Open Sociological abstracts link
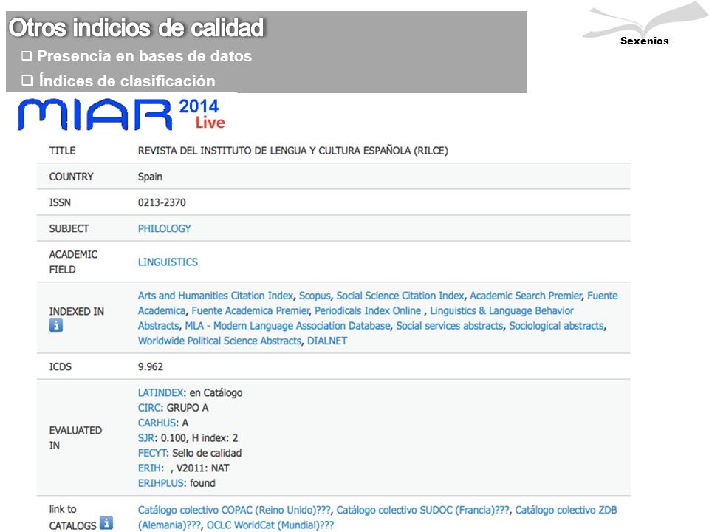 tap(556, 326)
